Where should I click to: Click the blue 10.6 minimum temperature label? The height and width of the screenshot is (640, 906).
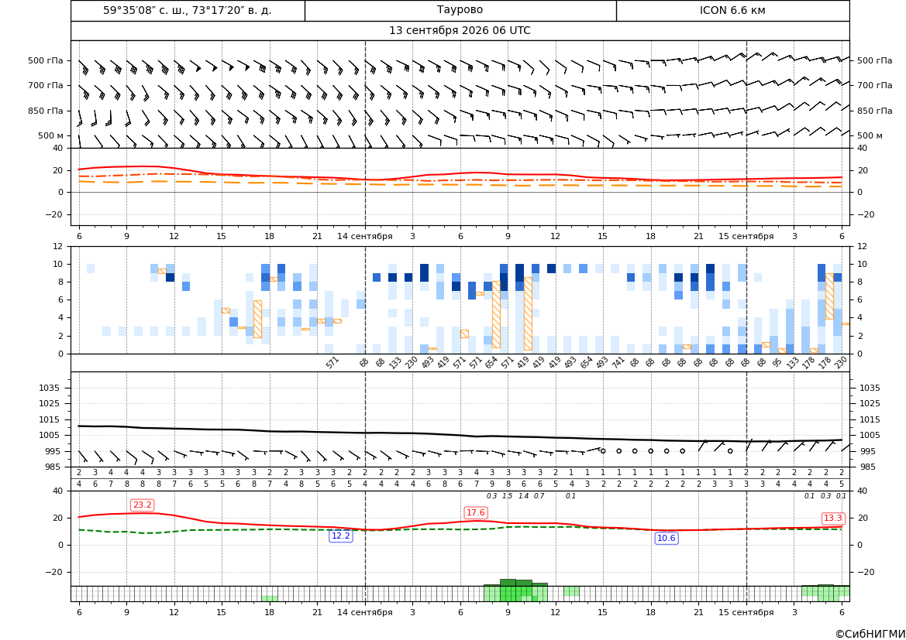(x=667, y=538)
